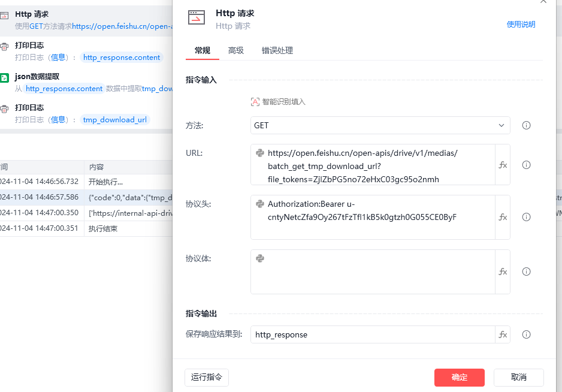
Task: Click the http_response output variable field
Action: [373, 334]
